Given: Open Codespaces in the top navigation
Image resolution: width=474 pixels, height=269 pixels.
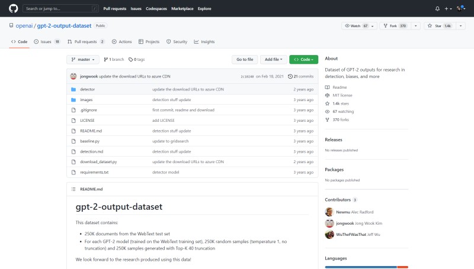Looking at the screenshot, I should [x=156, y=9].
